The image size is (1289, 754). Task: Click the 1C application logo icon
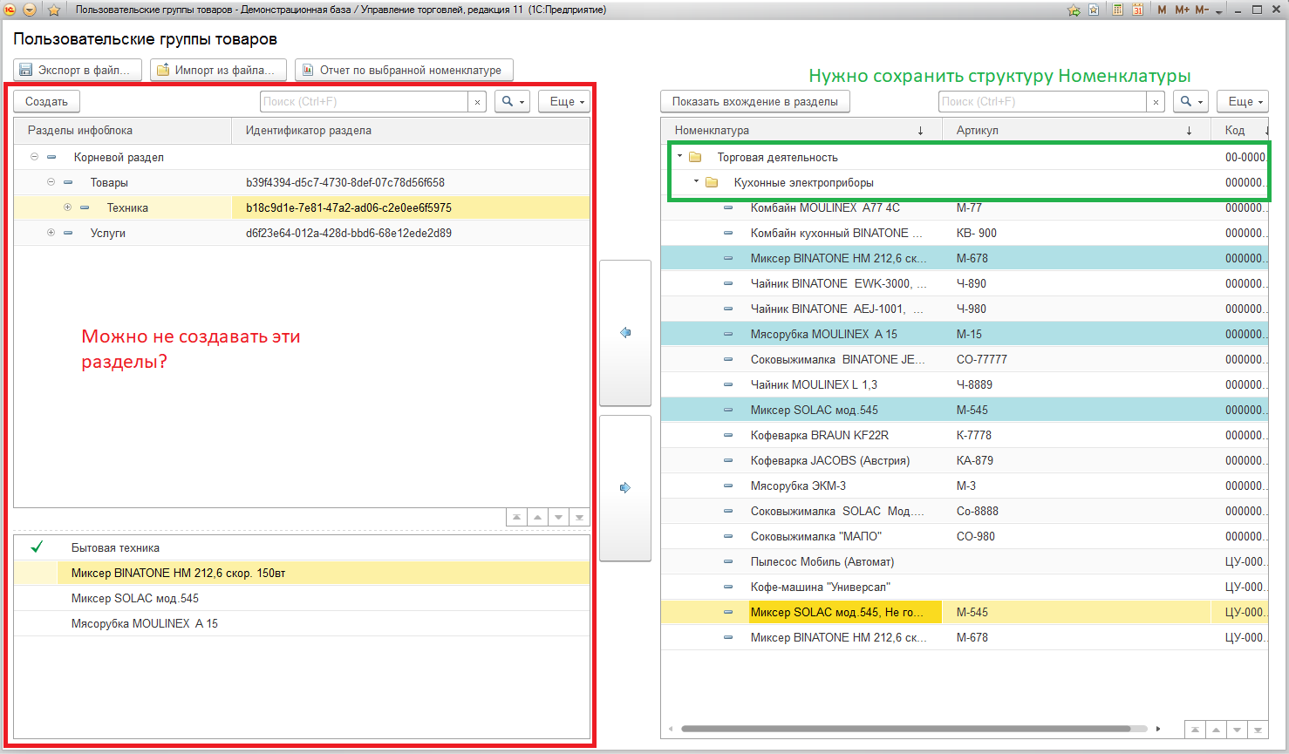pos(10,10)
